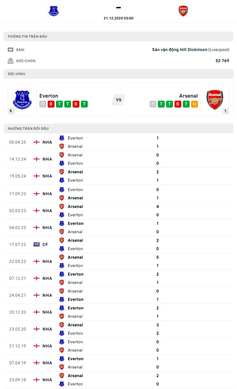Toggle the first red B form badge for Everton
The image size is (237, 389).
(51, 104)
